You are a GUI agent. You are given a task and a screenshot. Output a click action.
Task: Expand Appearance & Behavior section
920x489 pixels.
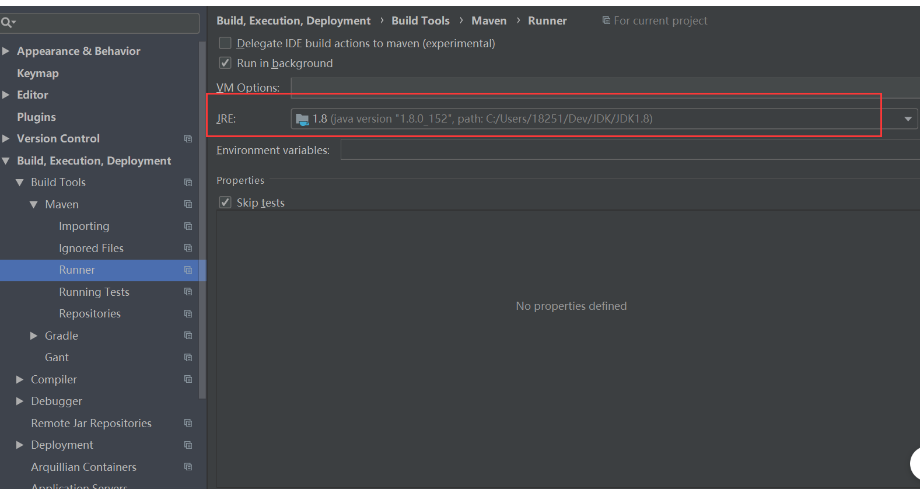[x=6, y=51]
